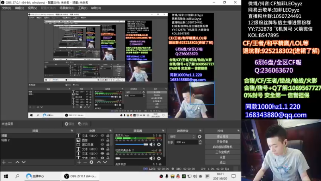The height and width of the screenshot is (181, 321).
Task: Open the 配置文件(P) menu
Action: 48,8
